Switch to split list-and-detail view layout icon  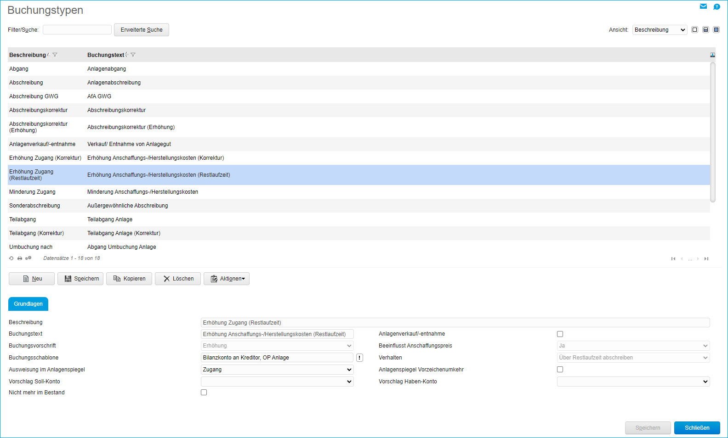click(x=705, y=30)
